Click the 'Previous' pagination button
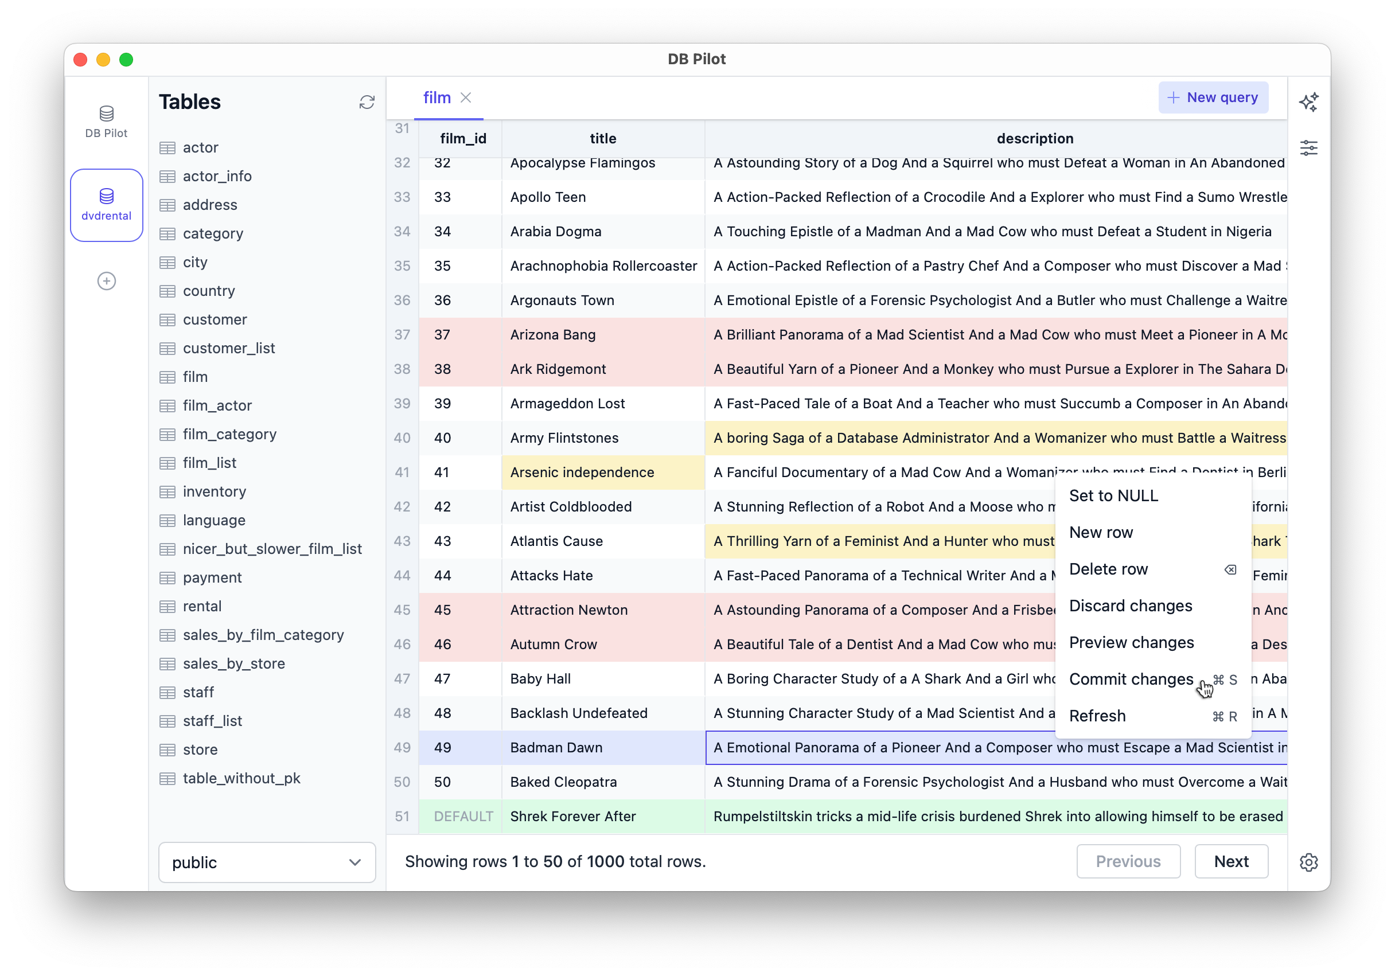 tap(1128, 861)
